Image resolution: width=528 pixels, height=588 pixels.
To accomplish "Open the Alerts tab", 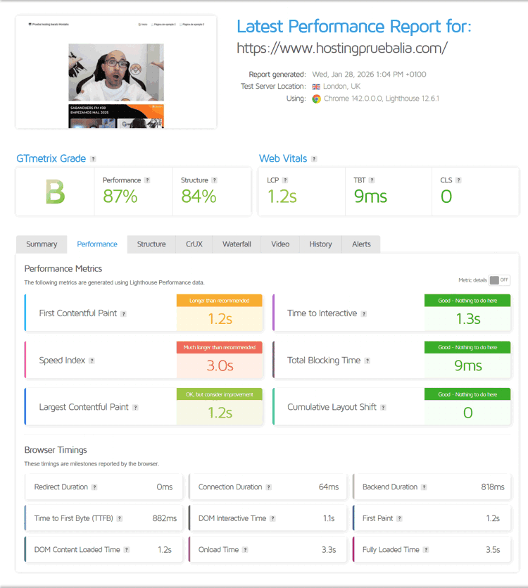I will [x=361, y=244].
